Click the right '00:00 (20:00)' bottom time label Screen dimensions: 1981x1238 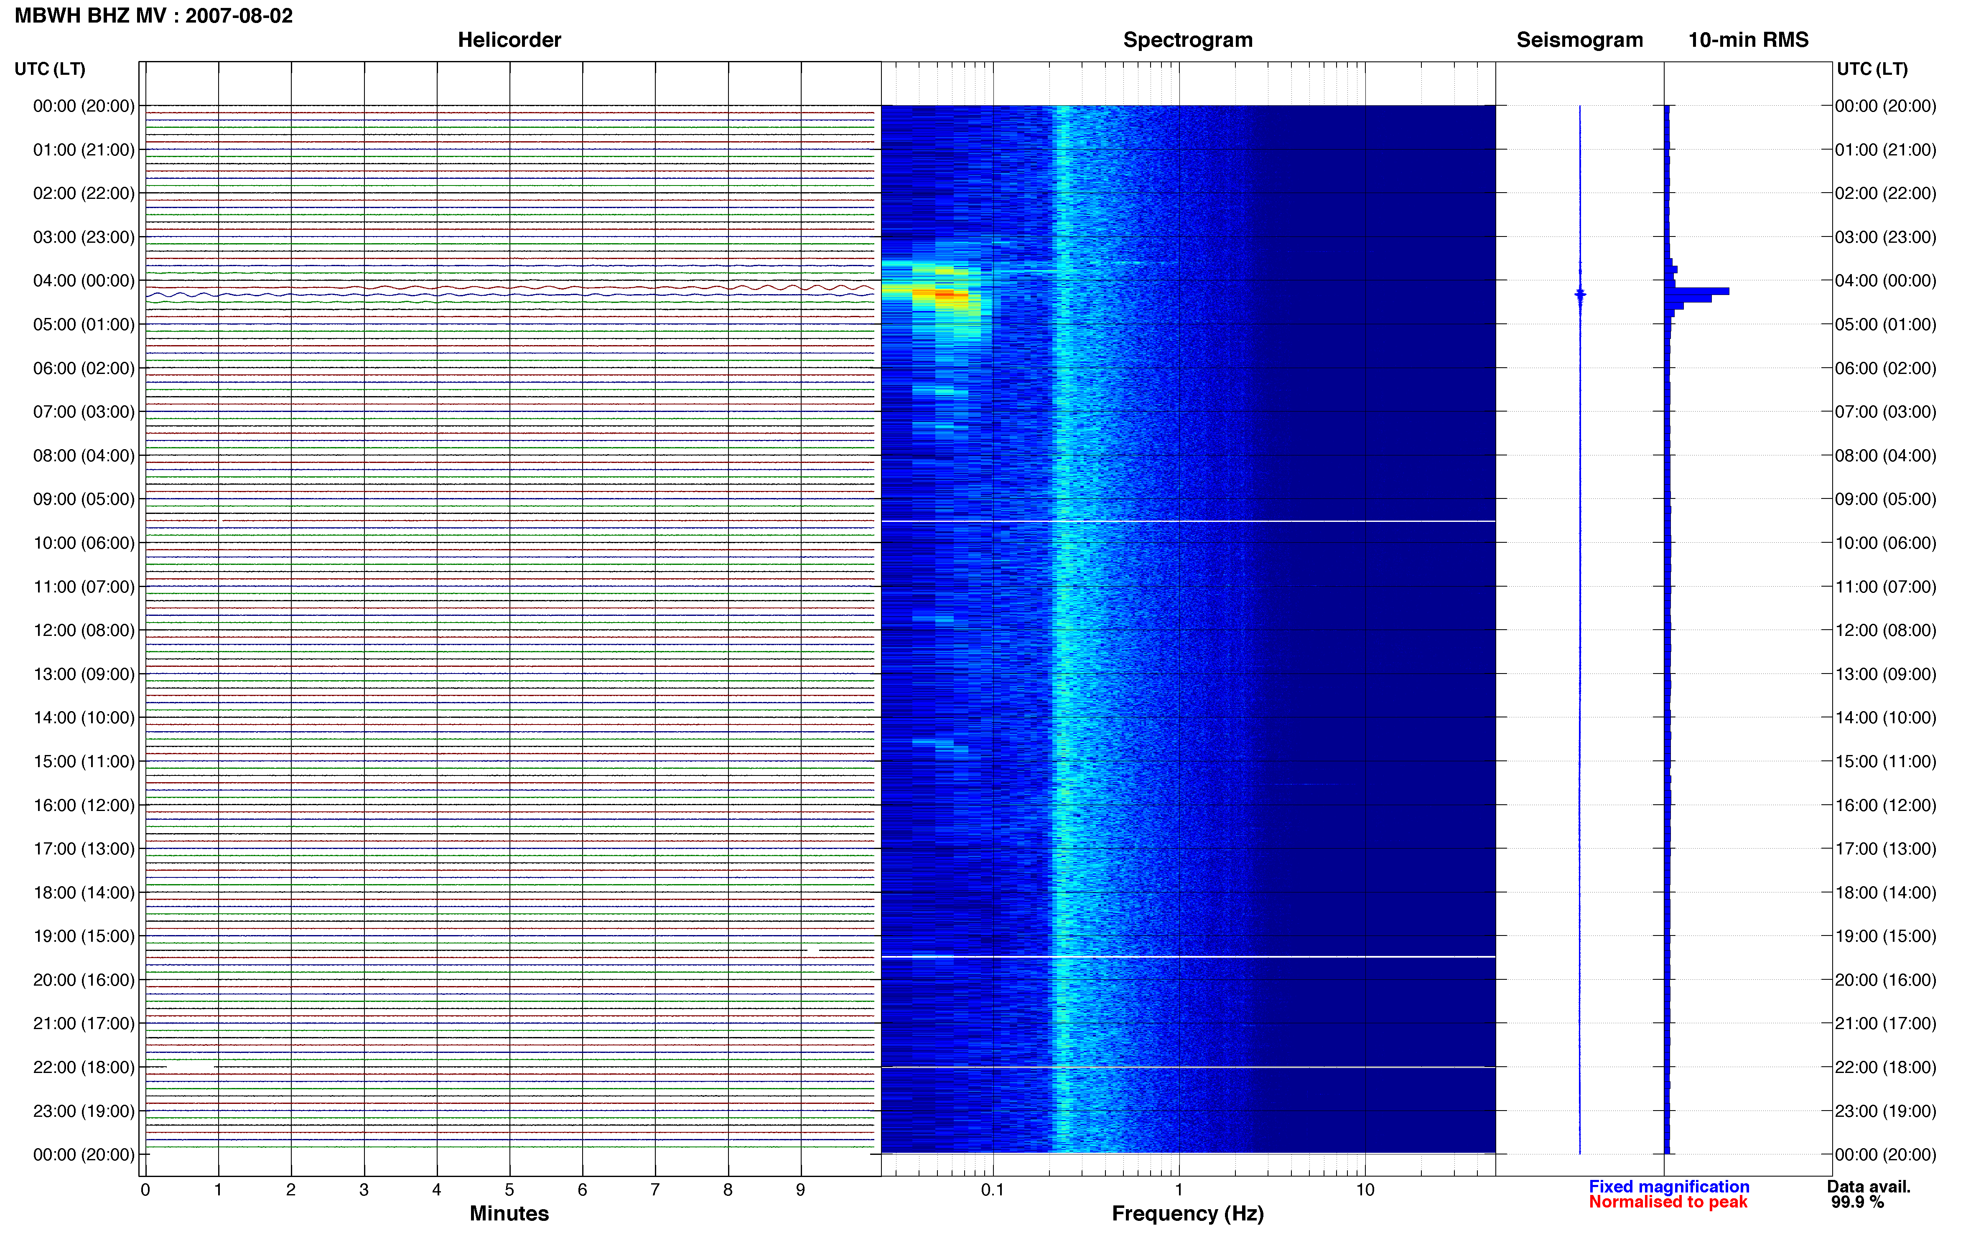click(x=1885, y=1154)
